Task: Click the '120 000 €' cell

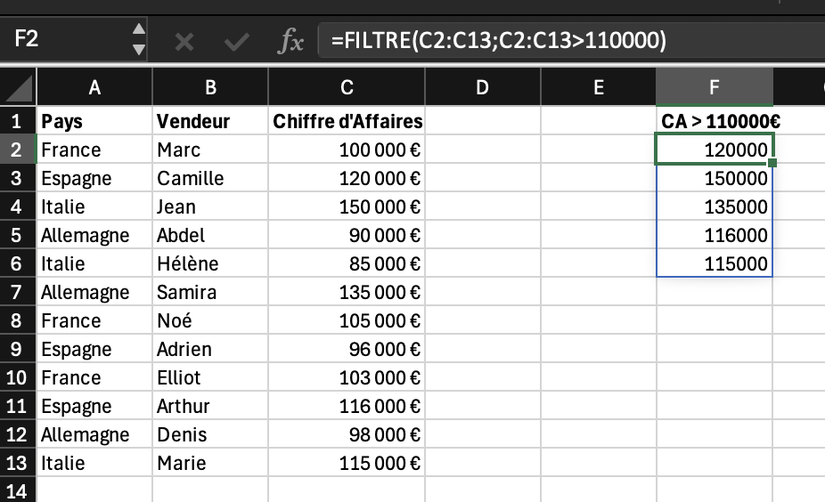Action: [347, 178]
